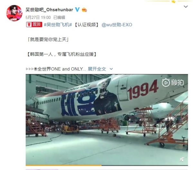Viewport: 193px width, 170px height.
Task: Click the gold crown decoration at top
Action: pos(174,2)
